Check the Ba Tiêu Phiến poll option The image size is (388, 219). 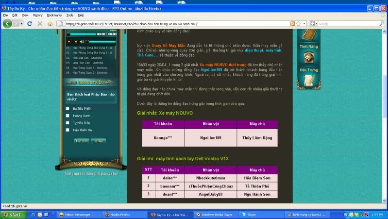pos(67,108)
